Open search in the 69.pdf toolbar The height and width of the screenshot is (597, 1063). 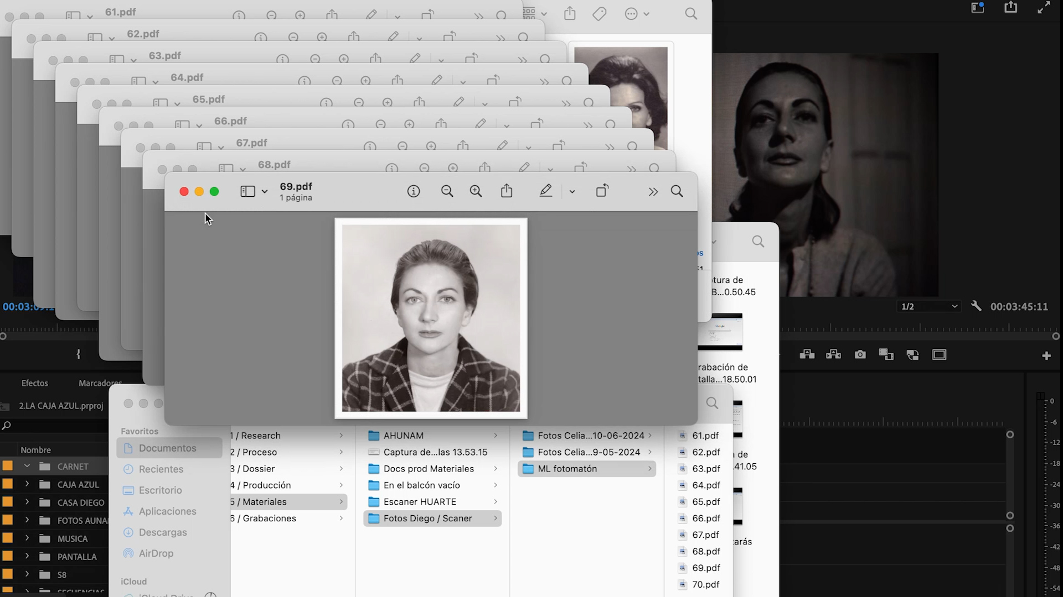tap(677, 191)
